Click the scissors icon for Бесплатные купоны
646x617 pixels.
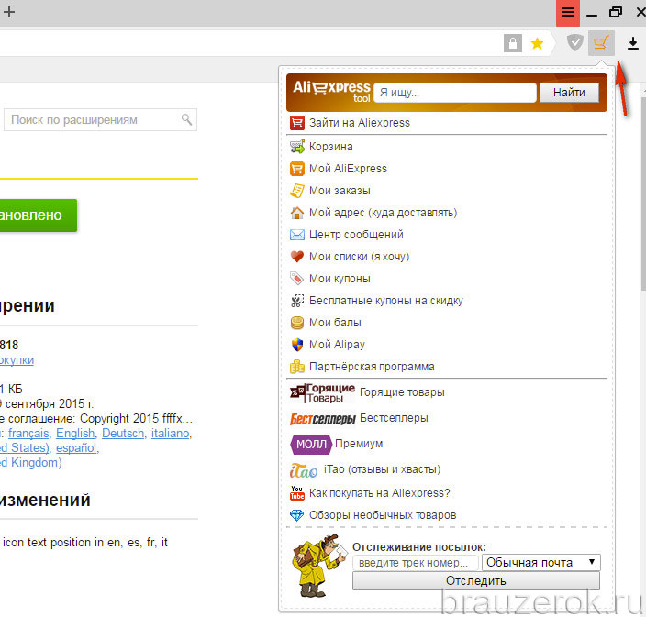pyautogui.click(x=296, y=301)
